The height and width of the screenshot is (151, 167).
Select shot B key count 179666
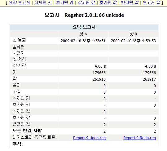point(149,73)
